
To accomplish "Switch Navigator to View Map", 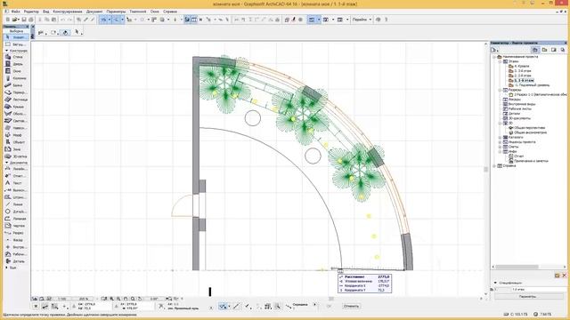I will pyautogui.click(x=544, y=50).
